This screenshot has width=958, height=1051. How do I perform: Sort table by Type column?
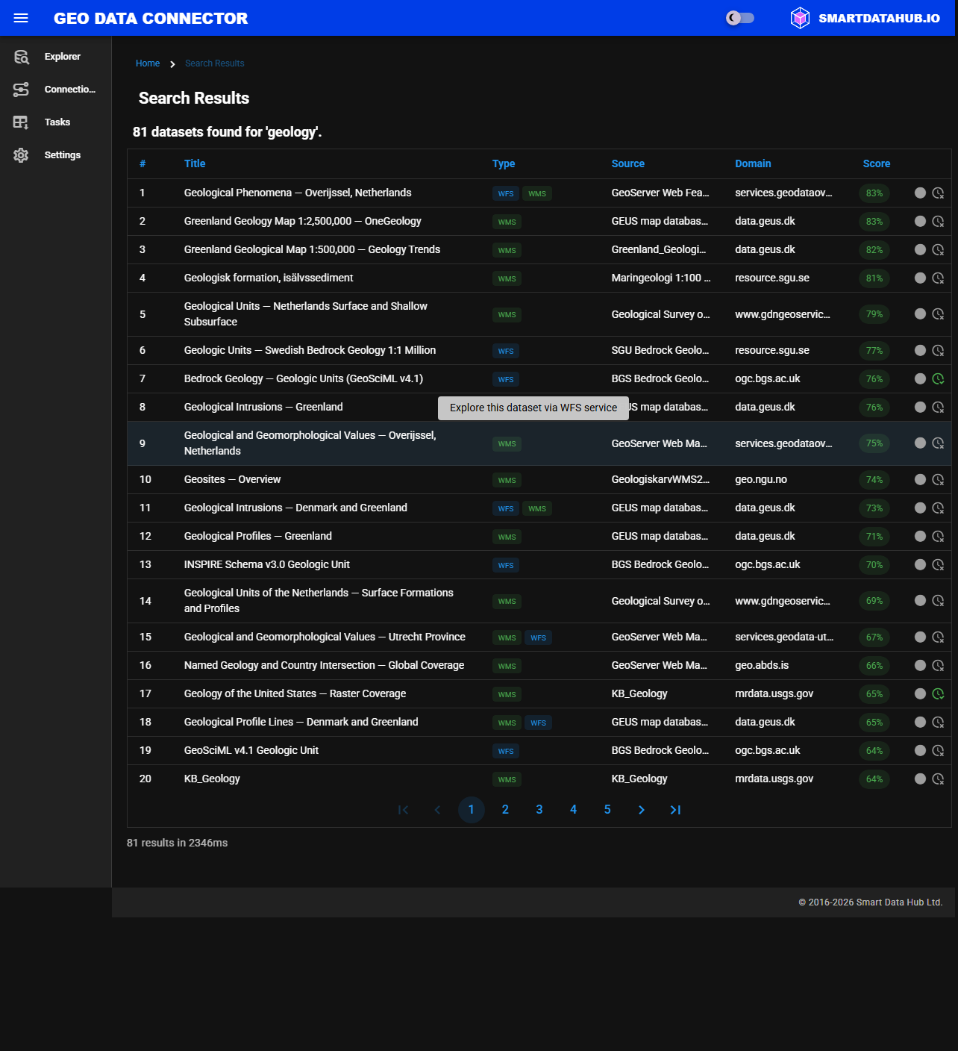point(504,163)
